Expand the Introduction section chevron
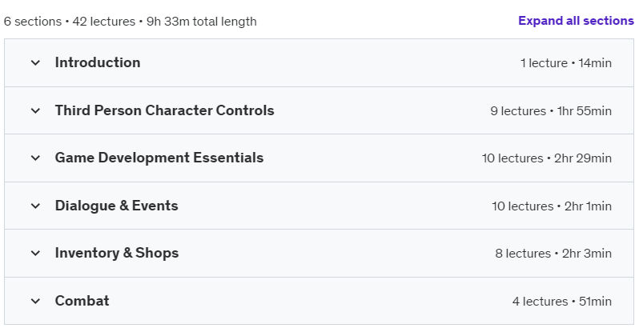The image size is (635, 328). [x=36, y=62]
